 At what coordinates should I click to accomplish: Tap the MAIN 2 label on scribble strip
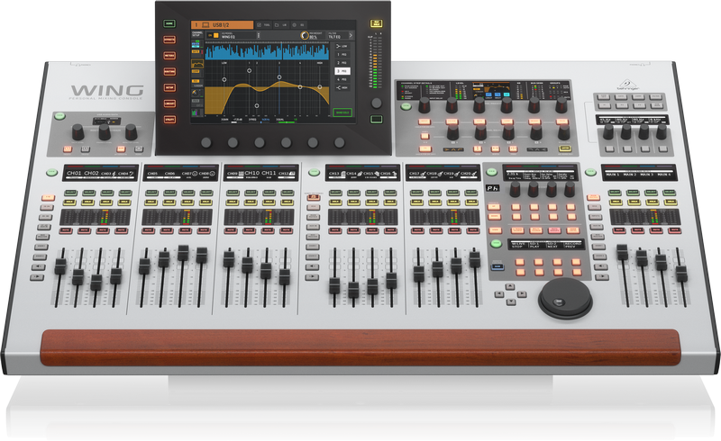pyautogui.click(x=629, y=175)
